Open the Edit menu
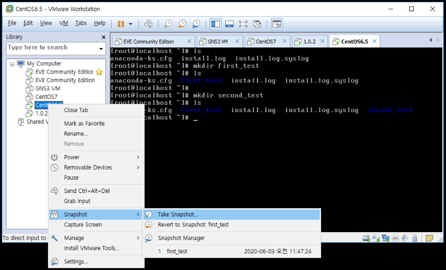 point(28,23)
